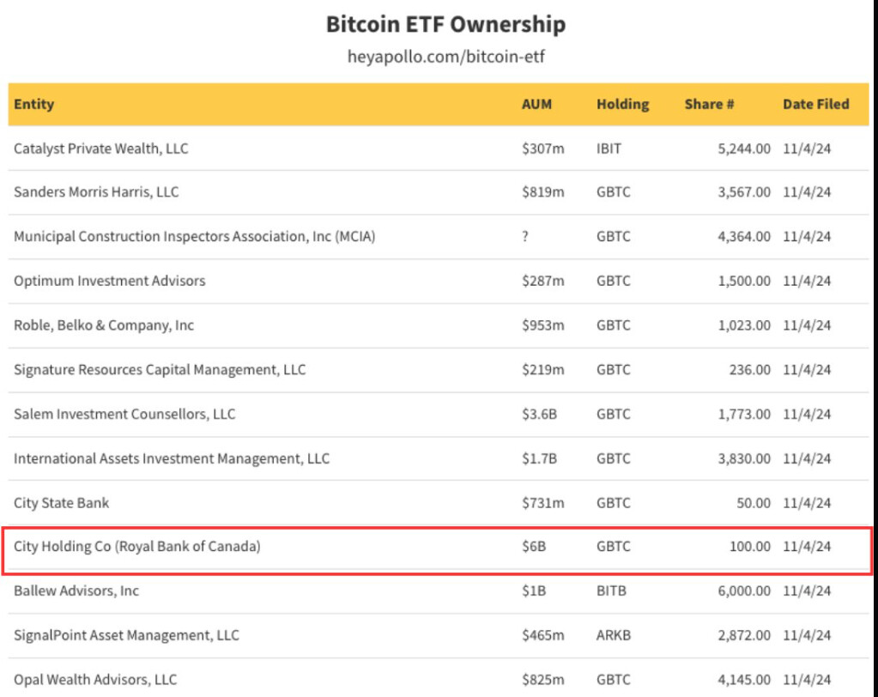Click the heyapollo.com/bitcoin-etf link
This screenshot has width=878, height=697.
[x=445, y=58]
